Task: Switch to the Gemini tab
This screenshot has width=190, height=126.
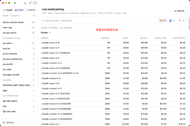Action: click(31, 10)
